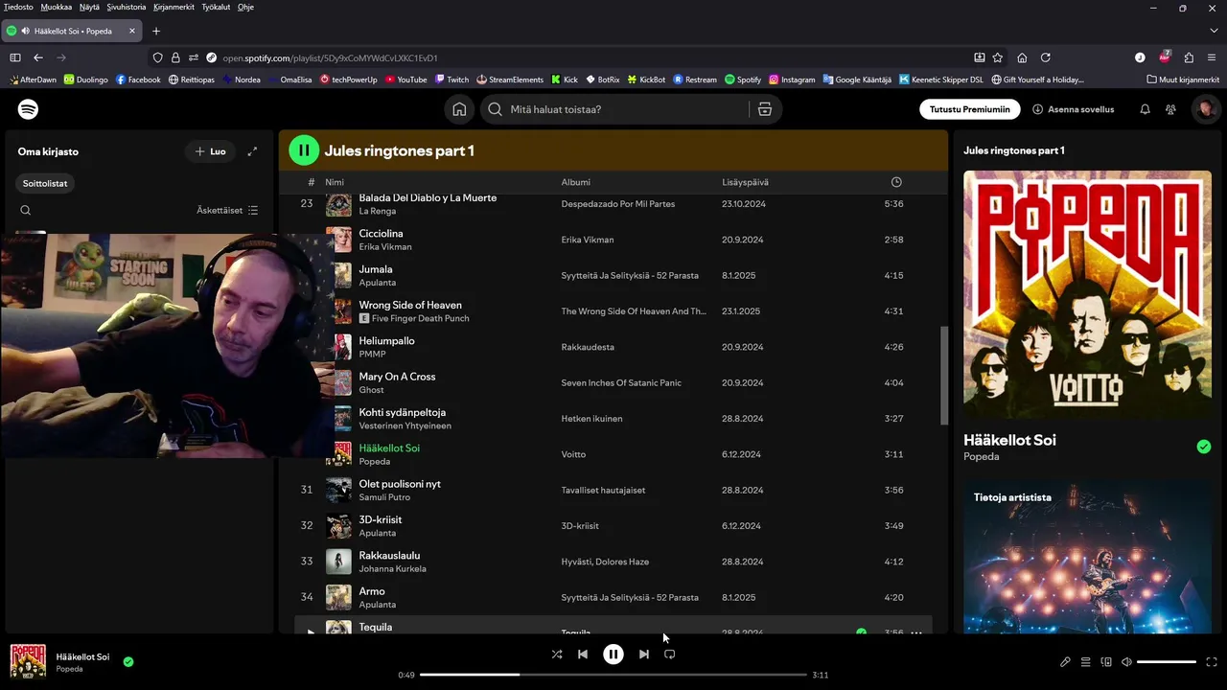Open the Näytä menu
Screen dimensions: 1227x690
point(89,7)
